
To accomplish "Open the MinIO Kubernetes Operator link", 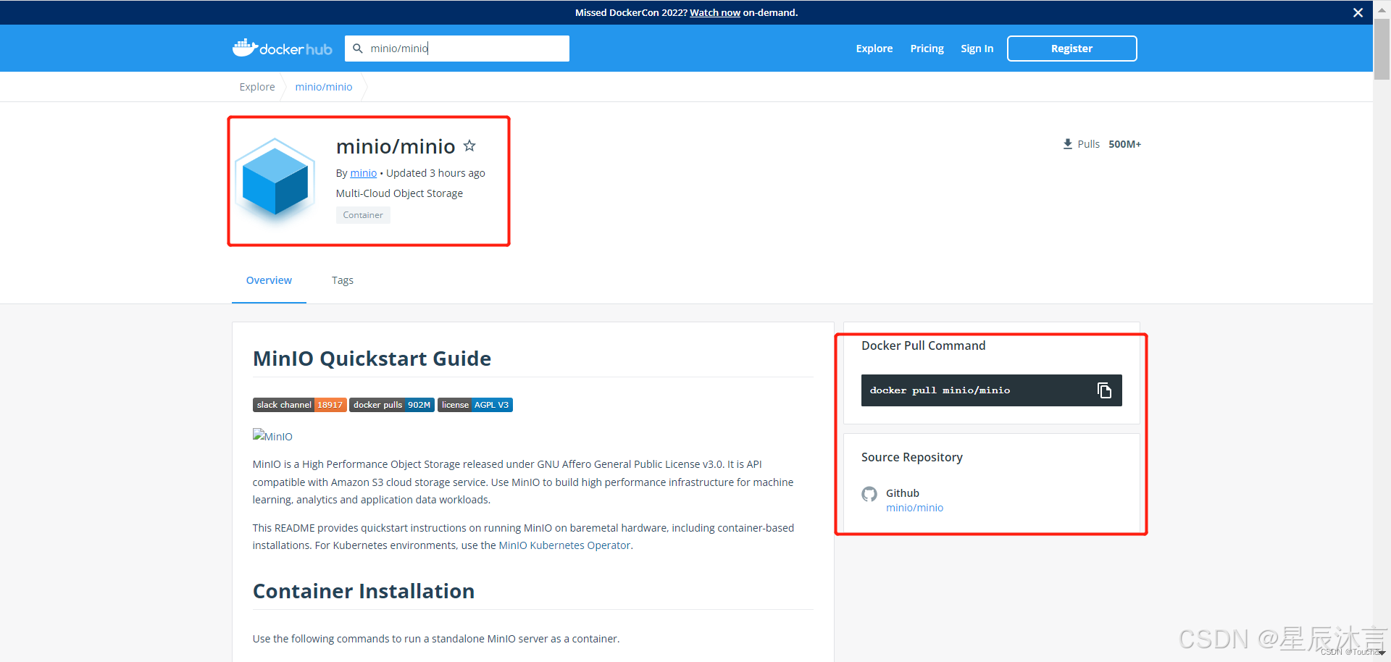I will tap(564, 545).
